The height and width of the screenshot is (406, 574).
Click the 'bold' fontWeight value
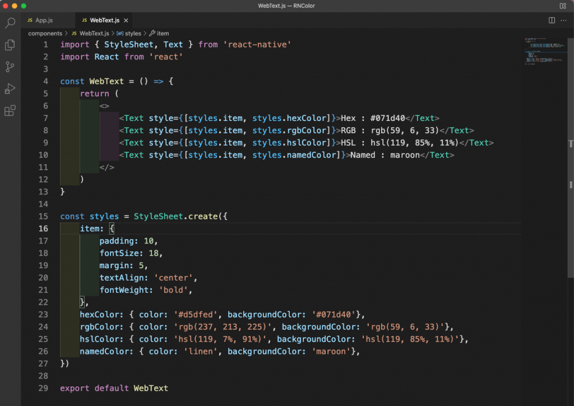coord(173,290)
